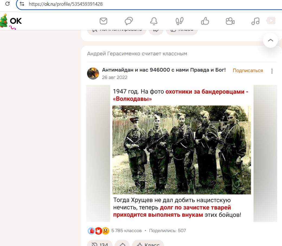Open the music note icon
Image resolution: width=282 pixels, height=246 pixels.
click(x=255, y=21)
